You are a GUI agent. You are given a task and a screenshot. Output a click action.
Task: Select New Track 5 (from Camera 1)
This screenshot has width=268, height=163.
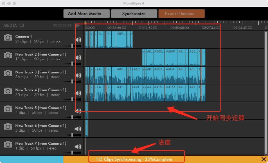[x=41, y=108]
